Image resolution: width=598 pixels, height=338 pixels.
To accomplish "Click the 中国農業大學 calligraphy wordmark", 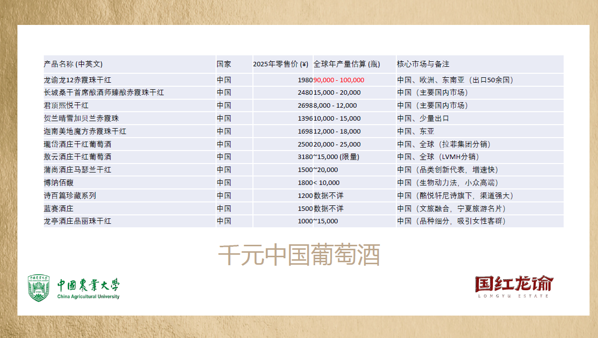I will point(89,285).
